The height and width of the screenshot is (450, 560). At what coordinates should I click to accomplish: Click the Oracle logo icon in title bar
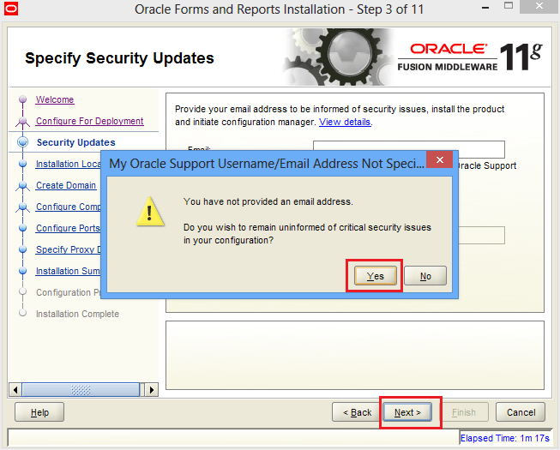[x=10, y=9]
